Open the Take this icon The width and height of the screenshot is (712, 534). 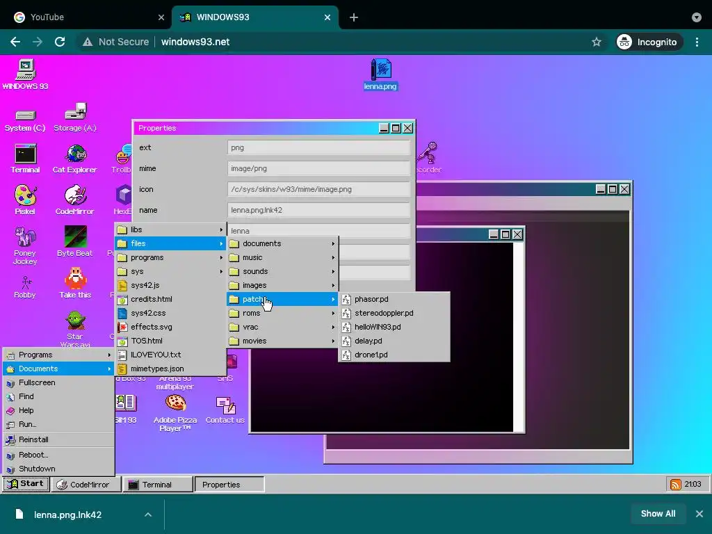pyautogui.click(x=75, y=284)
